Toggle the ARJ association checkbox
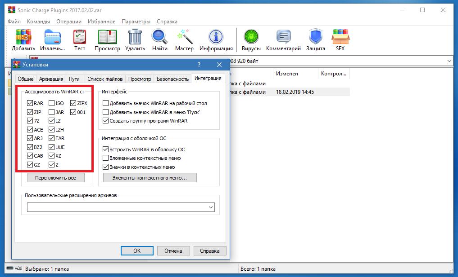This screenshot has height=277, width=458. 30,138
